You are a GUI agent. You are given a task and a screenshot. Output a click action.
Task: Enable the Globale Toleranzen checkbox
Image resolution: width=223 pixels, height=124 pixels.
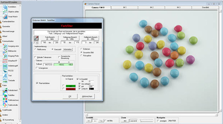tap(35, 57)
